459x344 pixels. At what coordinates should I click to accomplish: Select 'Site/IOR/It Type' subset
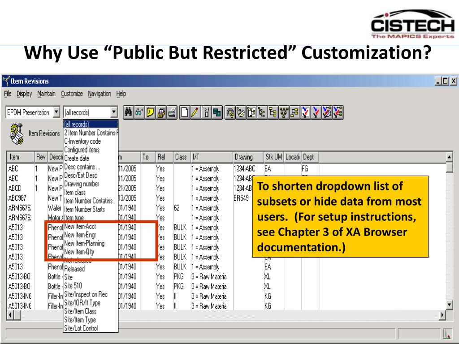(91, 303)
